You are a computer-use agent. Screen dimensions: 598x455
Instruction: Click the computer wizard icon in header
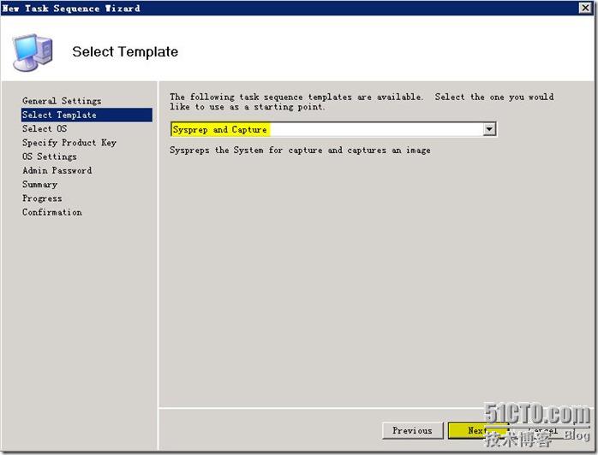click(x=33, y=52)
